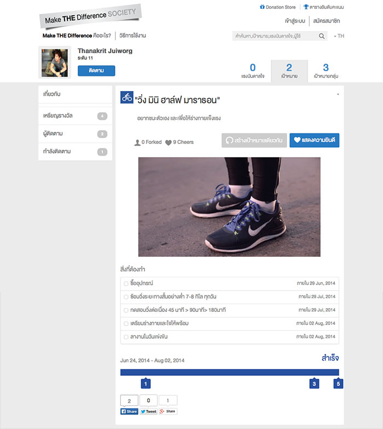Viewport: 383px width, 429px height.
Task: Expand the goal card options arrow
Action: pos(338,94)
